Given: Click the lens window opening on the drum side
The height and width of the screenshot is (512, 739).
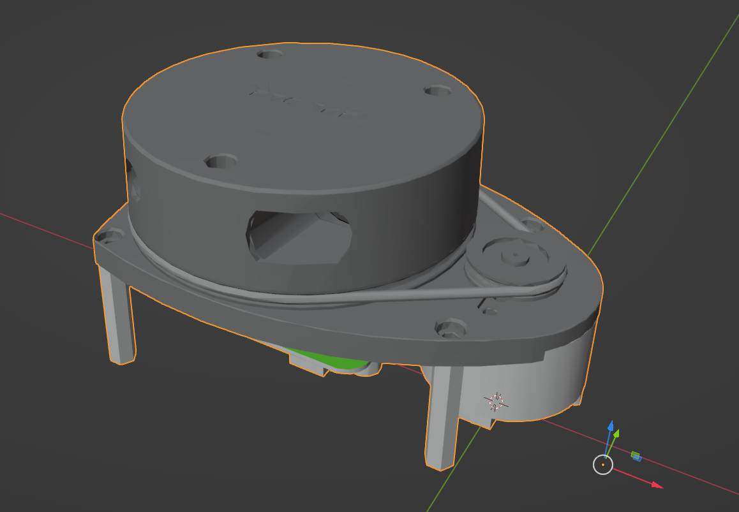Looking at the screenshot, I should (299, 235).
